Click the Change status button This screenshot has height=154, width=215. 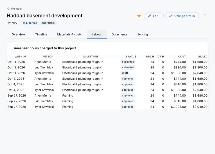pyautogui.click(x=182, y=16)
